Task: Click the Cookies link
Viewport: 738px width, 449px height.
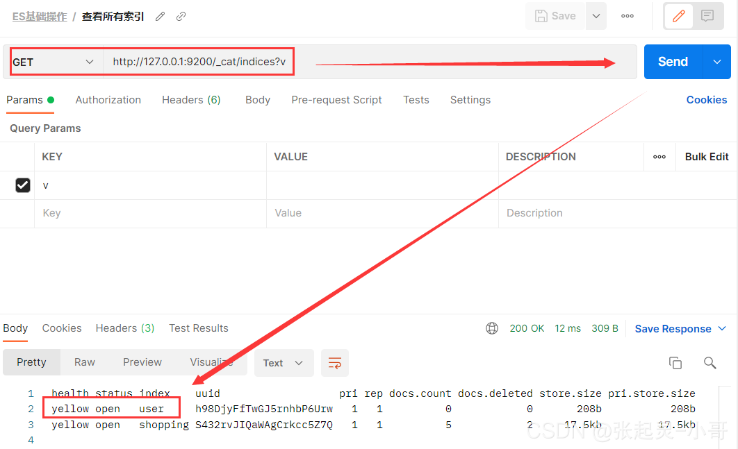Action: pyautogui.click(x=707, y=100)
